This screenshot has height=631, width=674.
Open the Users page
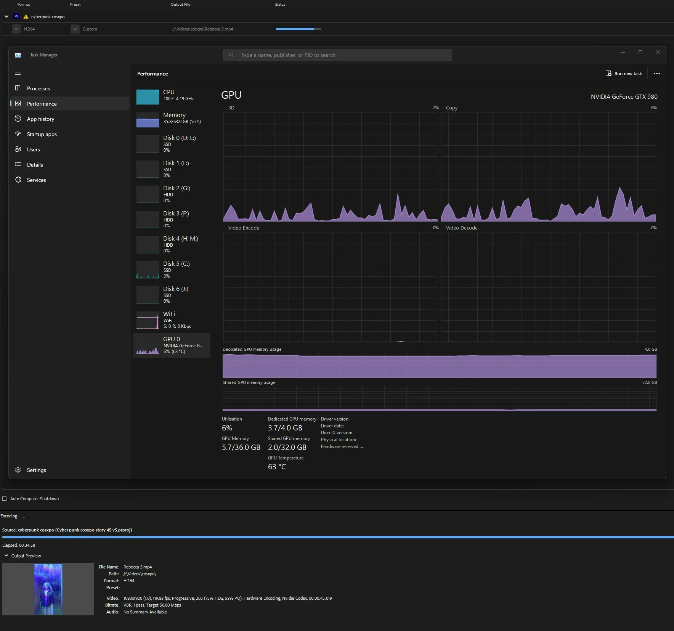point(70,149)
